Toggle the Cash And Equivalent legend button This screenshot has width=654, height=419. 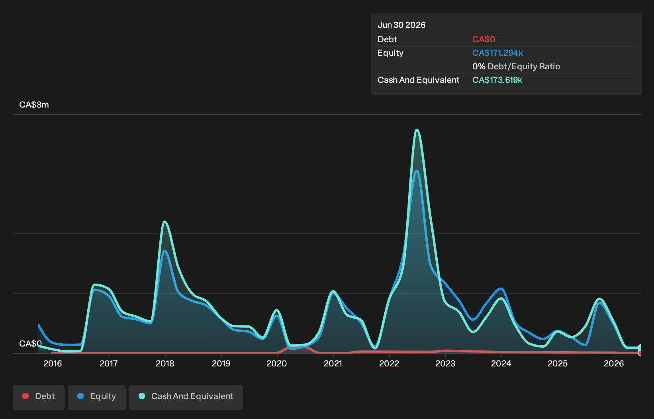click(x=186, y=397)
